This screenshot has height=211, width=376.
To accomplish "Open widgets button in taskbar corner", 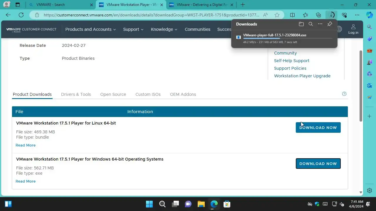I will tap(8, 204).
